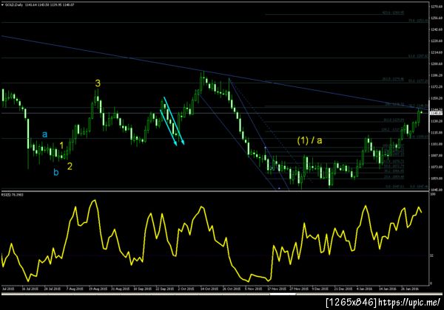This screenshot has height=310, width=444.
Task: Select the yellow wave label 1
Action: click(x=61, y=145)
